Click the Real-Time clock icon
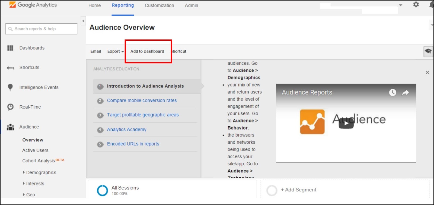Screen dimensions: 434x205 point(10,107)
